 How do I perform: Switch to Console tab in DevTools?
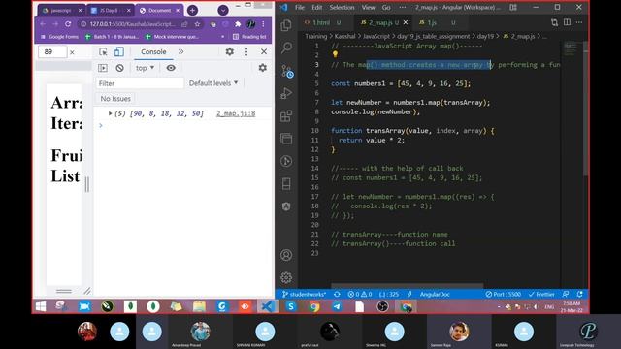(x=153, y=51)
